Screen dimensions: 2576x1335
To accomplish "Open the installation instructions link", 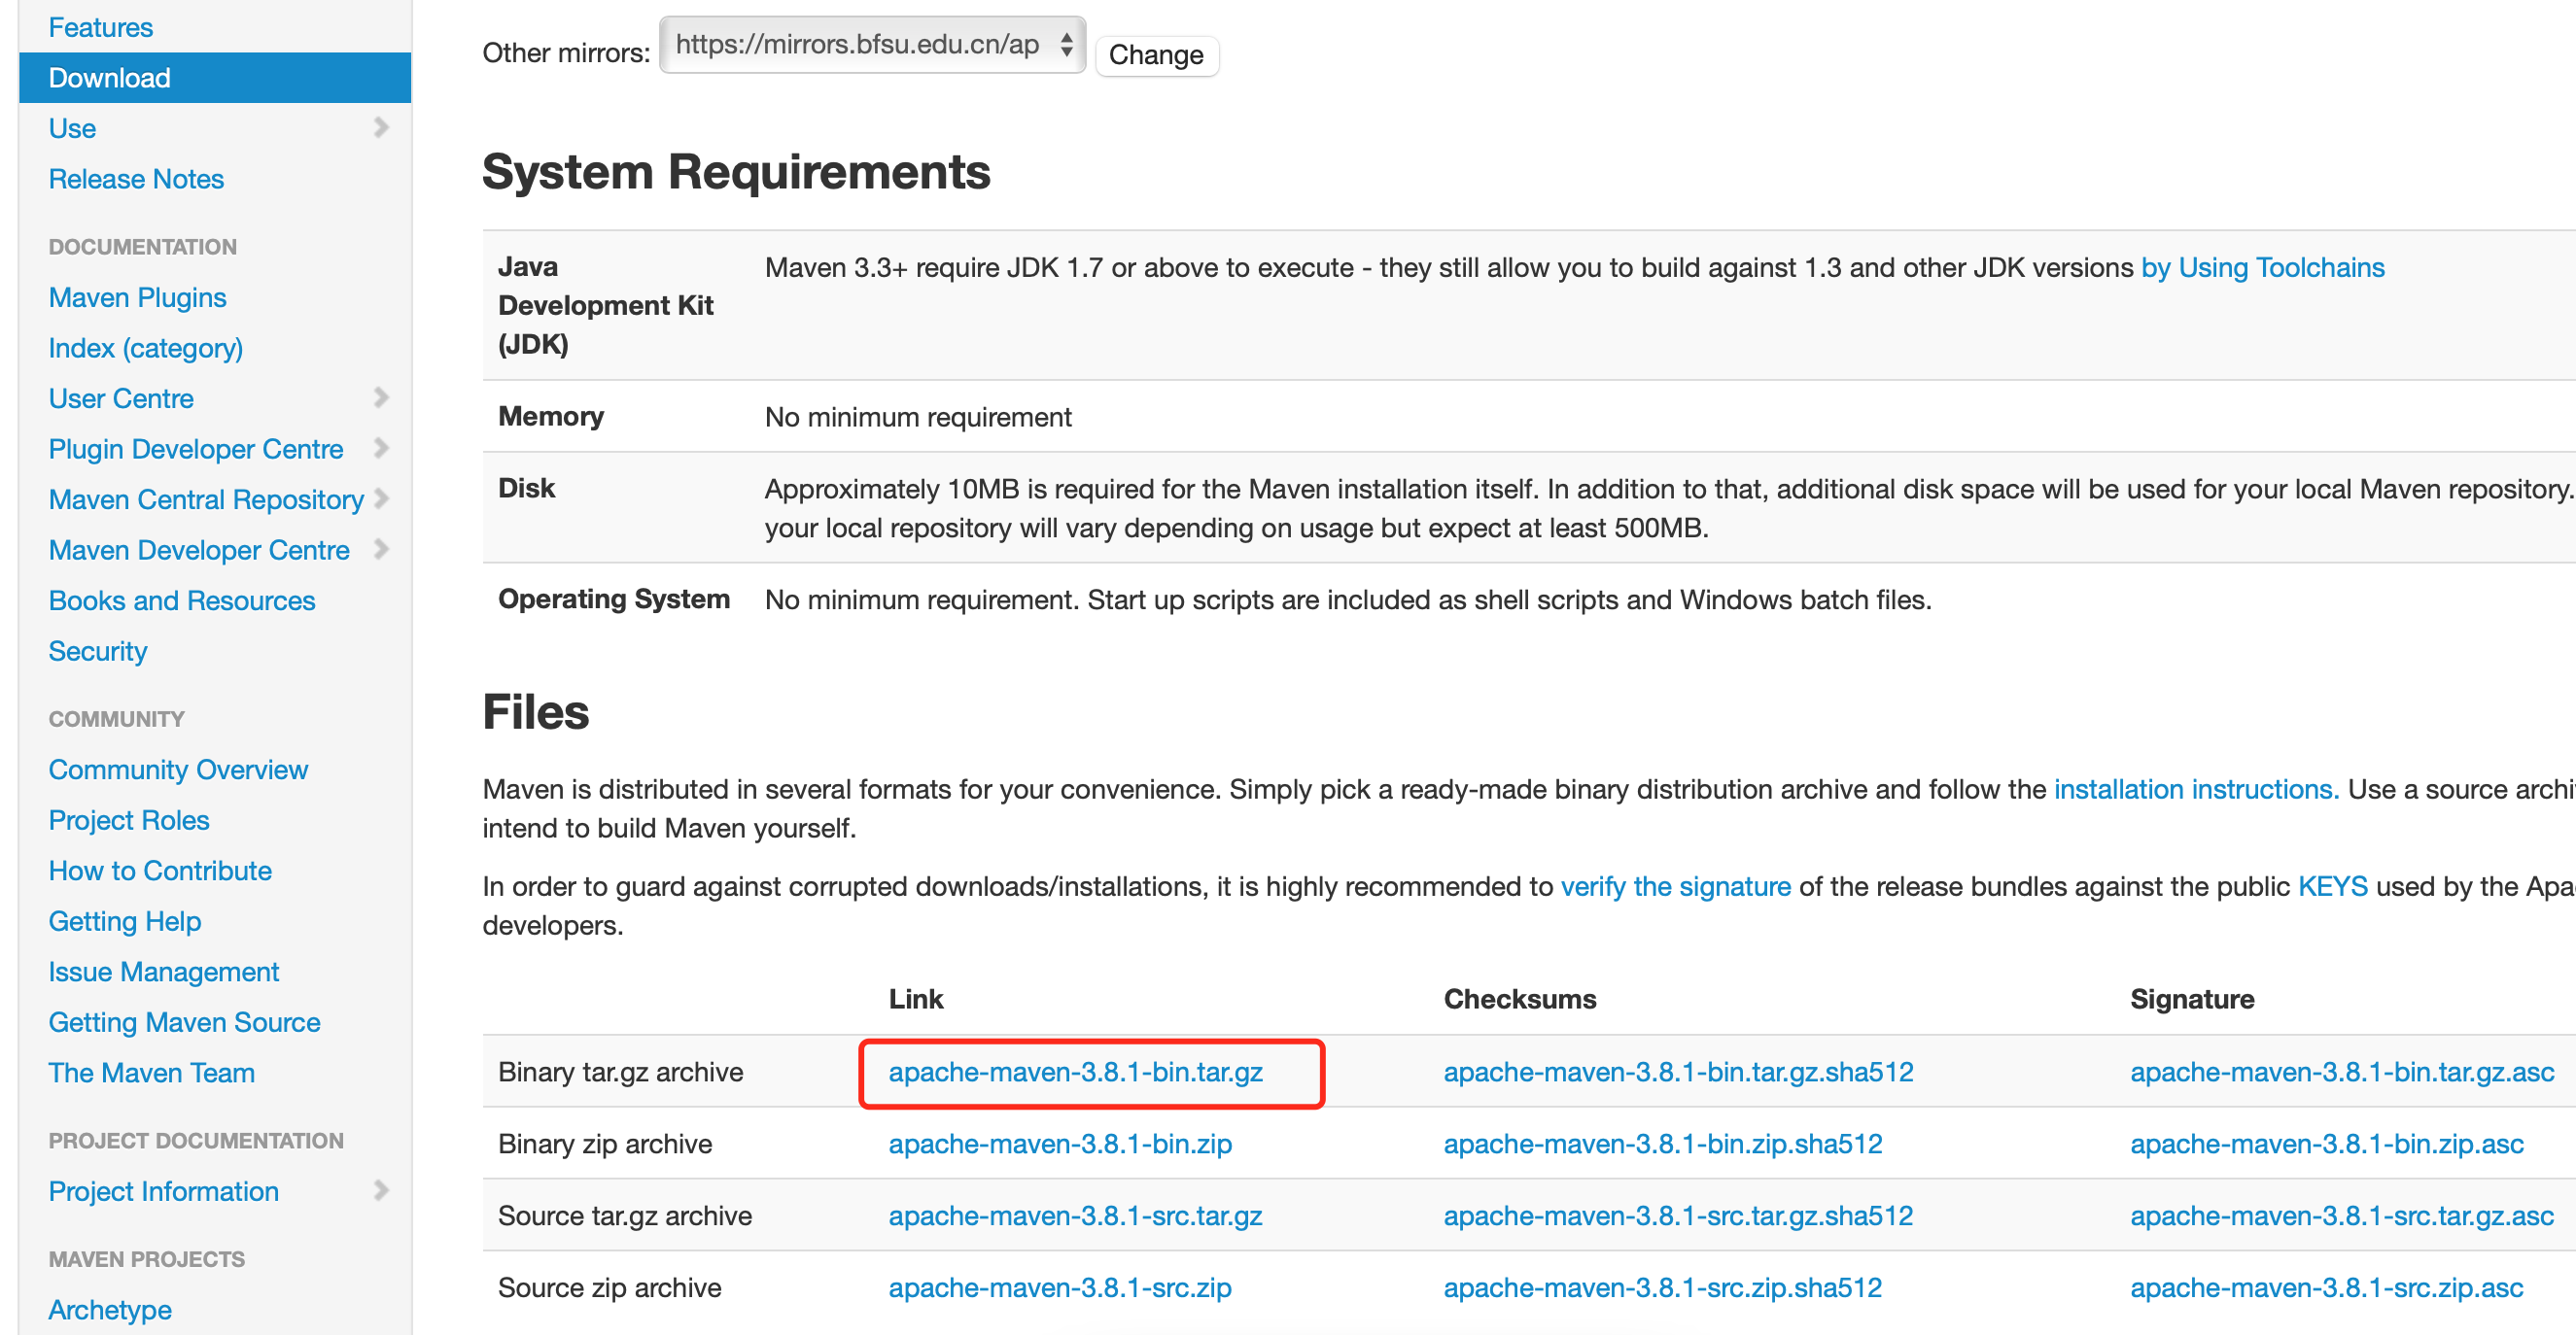I will 2196,789.
